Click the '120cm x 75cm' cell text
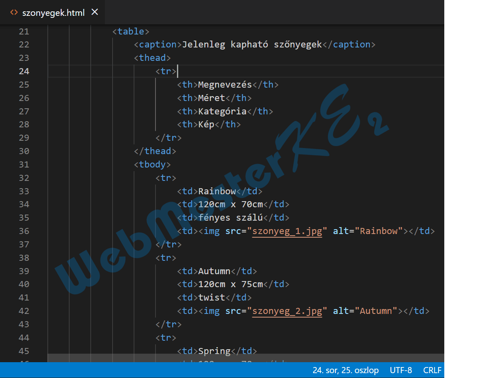Viewport: 486px width, 378px height. pos(230,284)
